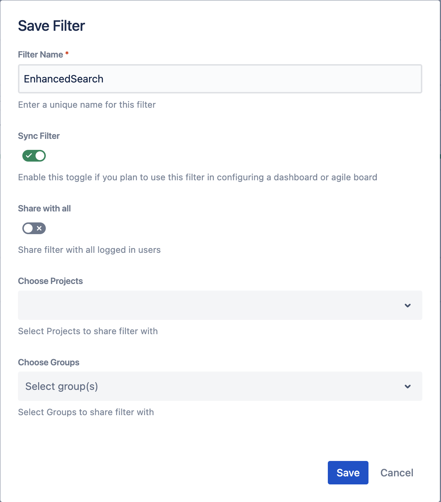Click the chevron arrow in Choose Groups
Viewport: 441px width, 502px height.
(x=408, y=387)
